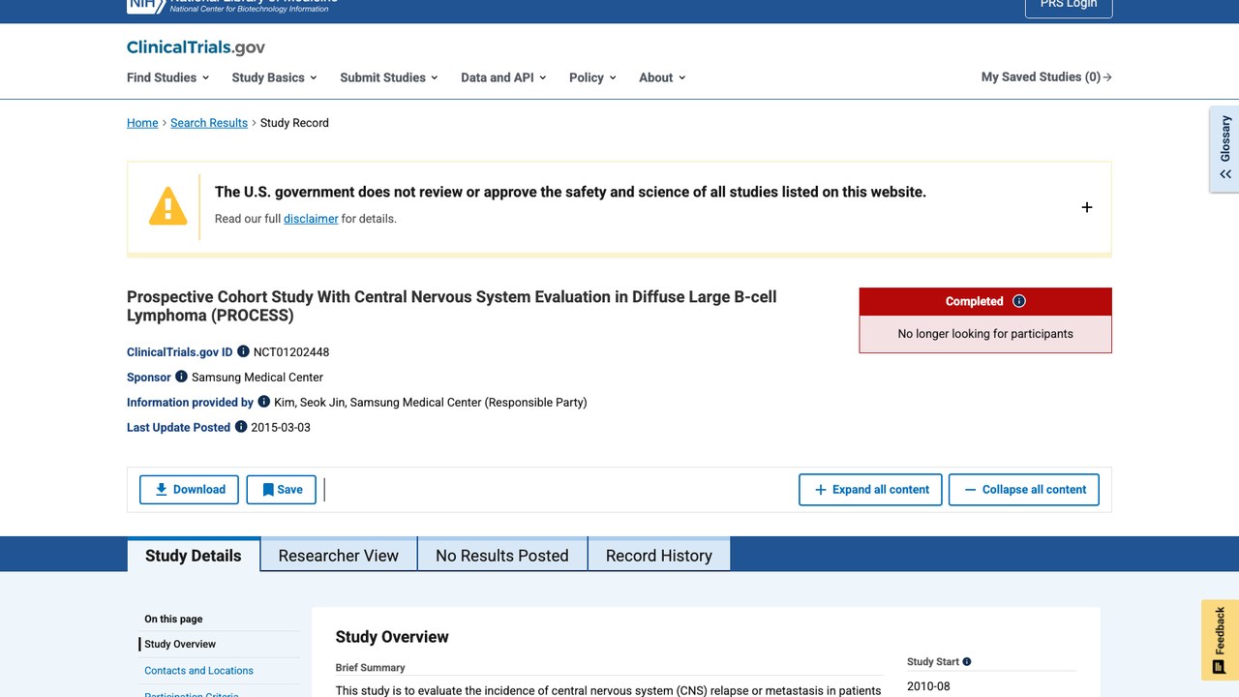Open the Policy dropdown menu

pos(592,77)
